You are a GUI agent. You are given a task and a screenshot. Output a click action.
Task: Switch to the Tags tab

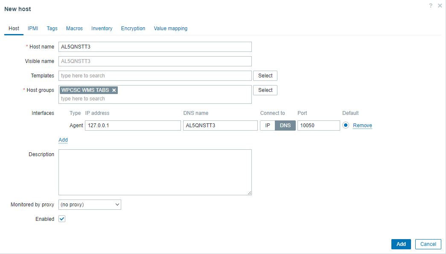coord(52,29)
